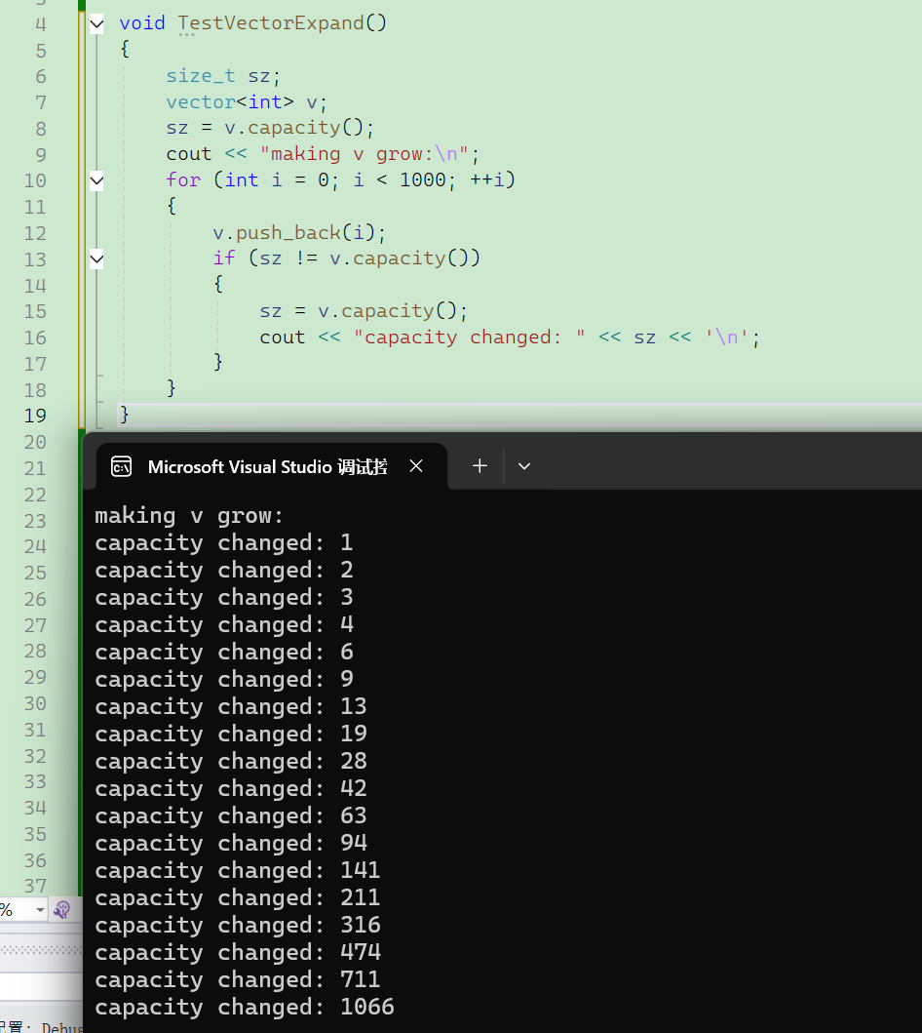
Task: Collapse the for loop fold arrow
Action: 96,180
